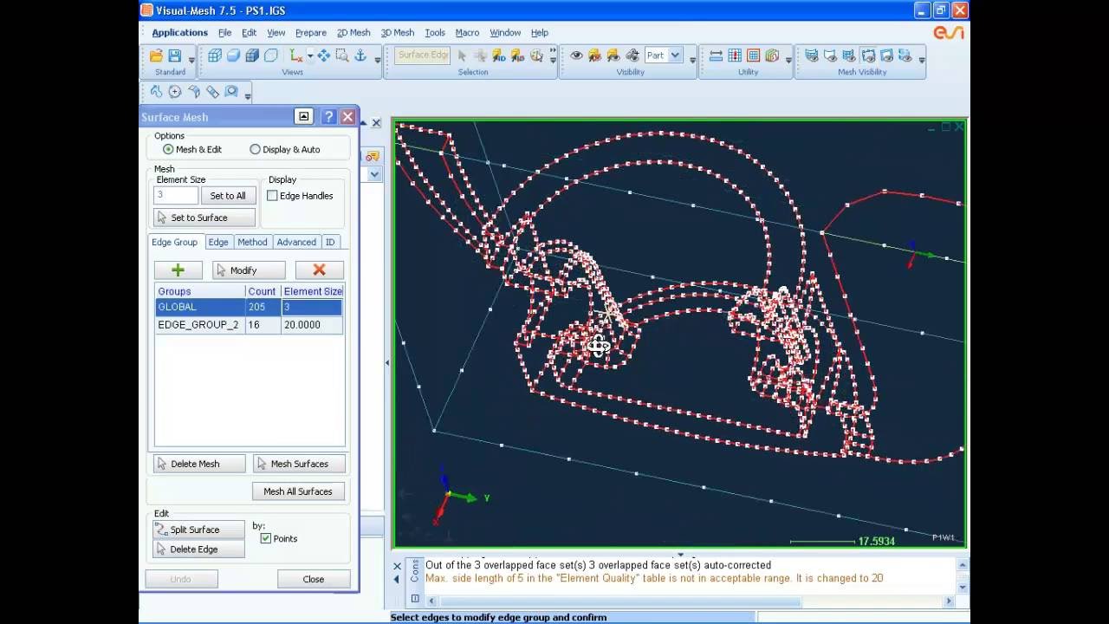This screenshot has width=1109, height=624.
Task: Select the EDGE_GROUP_2 row
Action: [x=249, y=325]
